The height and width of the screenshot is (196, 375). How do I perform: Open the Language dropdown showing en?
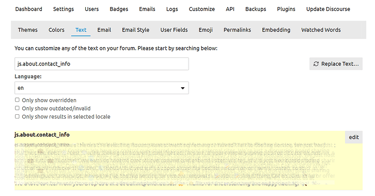102,88
